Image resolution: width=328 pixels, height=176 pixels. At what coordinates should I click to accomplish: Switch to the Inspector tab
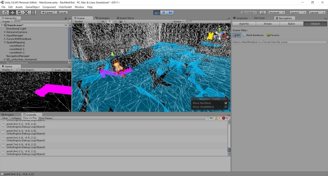coord(241,18)
